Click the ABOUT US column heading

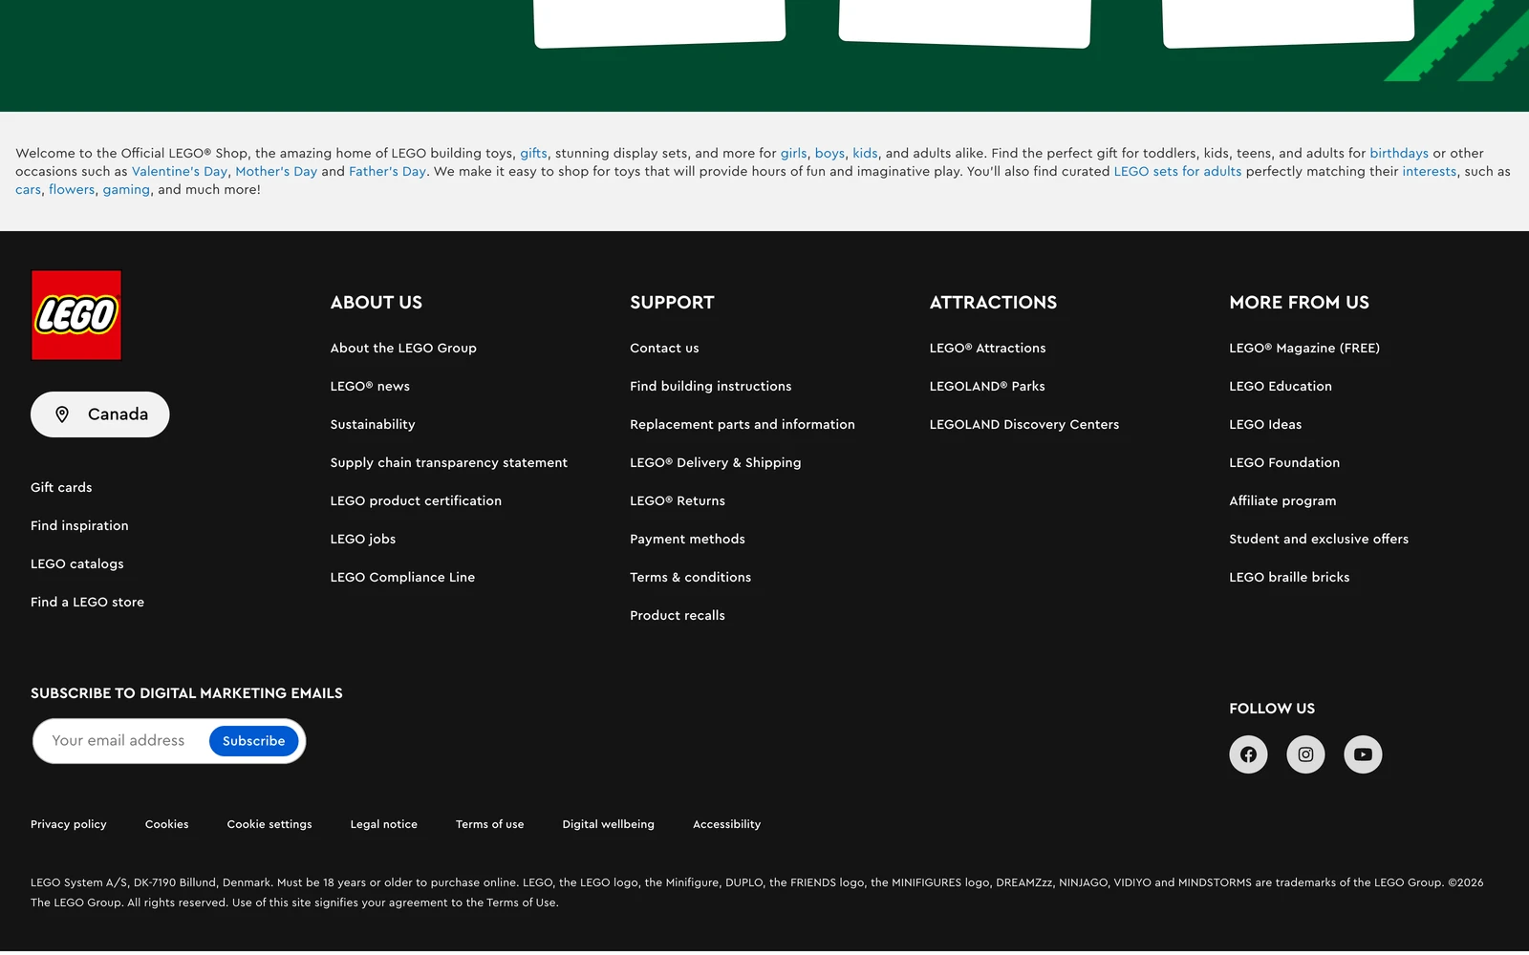[377, 303]
